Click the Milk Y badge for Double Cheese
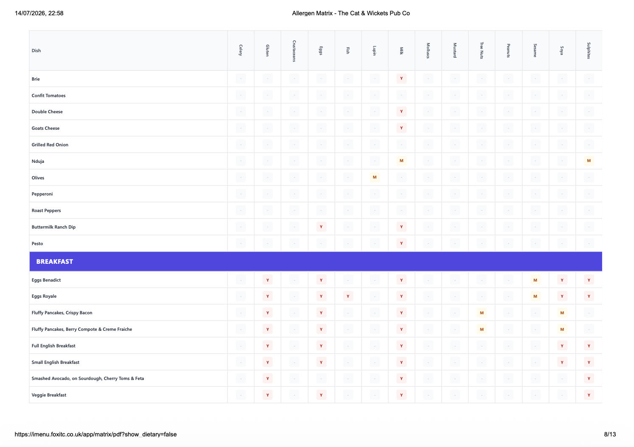This screenshot has height=447, width=634. (x=401, y=112)
